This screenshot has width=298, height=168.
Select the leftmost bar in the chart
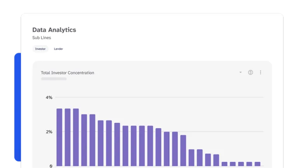59,137
